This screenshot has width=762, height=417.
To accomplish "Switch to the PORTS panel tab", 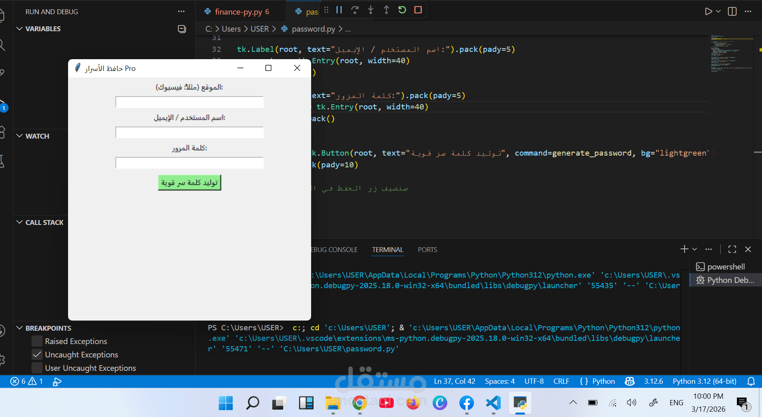I will coord(427,250).
